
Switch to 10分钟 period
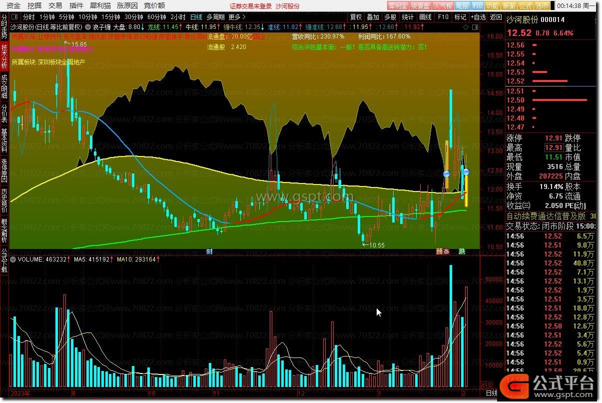[x=87, y=17]
